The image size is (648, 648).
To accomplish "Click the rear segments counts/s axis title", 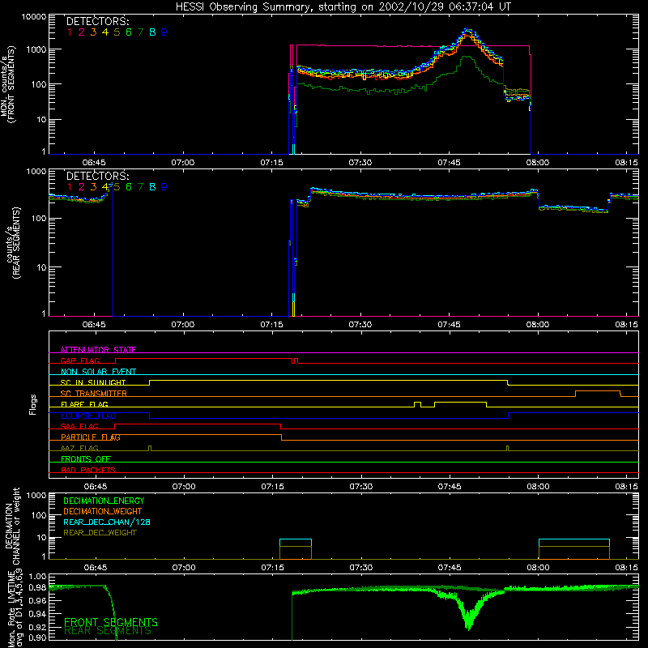I will point(13,244).
